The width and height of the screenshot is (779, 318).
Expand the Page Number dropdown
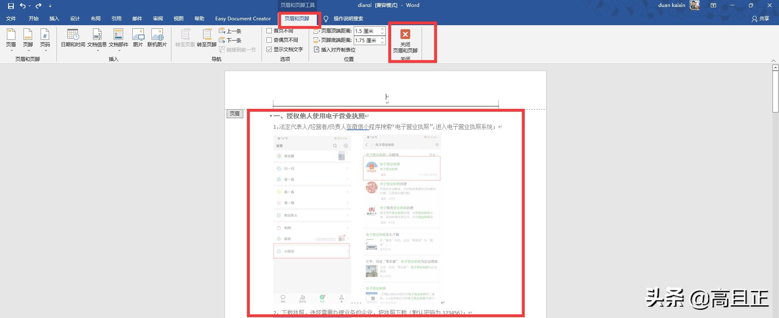[45, 40]
